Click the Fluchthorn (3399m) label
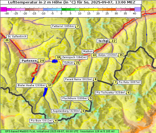This screenshot has width=156, height=133. tap(75, 98)
